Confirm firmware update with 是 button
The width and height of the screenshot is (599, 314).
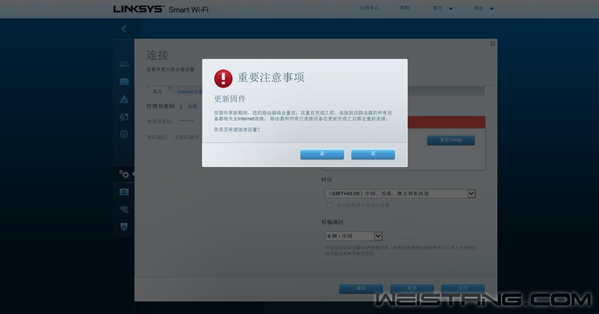coord(322,154)
